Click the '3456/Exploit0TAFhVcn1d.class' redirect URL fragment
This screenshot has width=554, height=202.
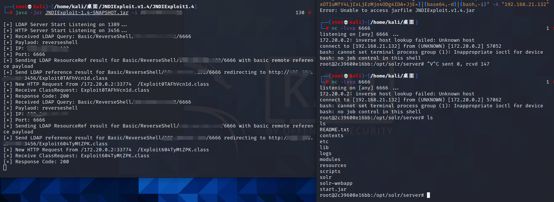(66, 78)
